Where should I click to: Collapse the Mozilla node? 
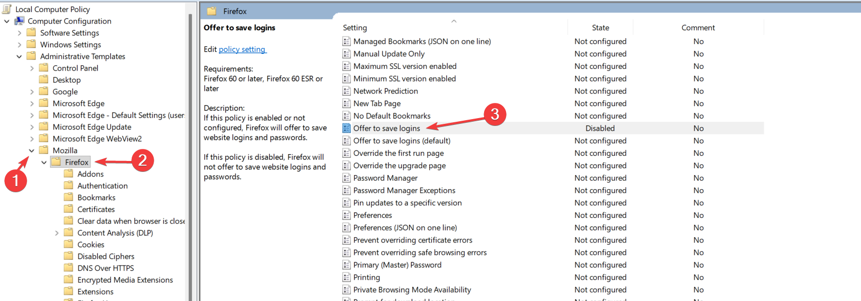pyautogui.click(x=32, y=150)
